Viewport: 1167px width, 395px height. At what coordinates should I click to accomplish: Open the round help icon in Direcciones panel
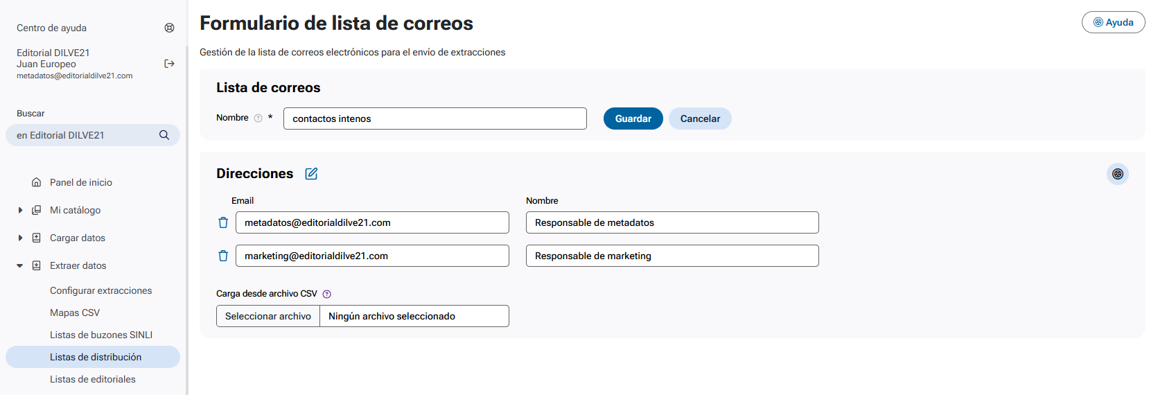(x=1117, y=174)
